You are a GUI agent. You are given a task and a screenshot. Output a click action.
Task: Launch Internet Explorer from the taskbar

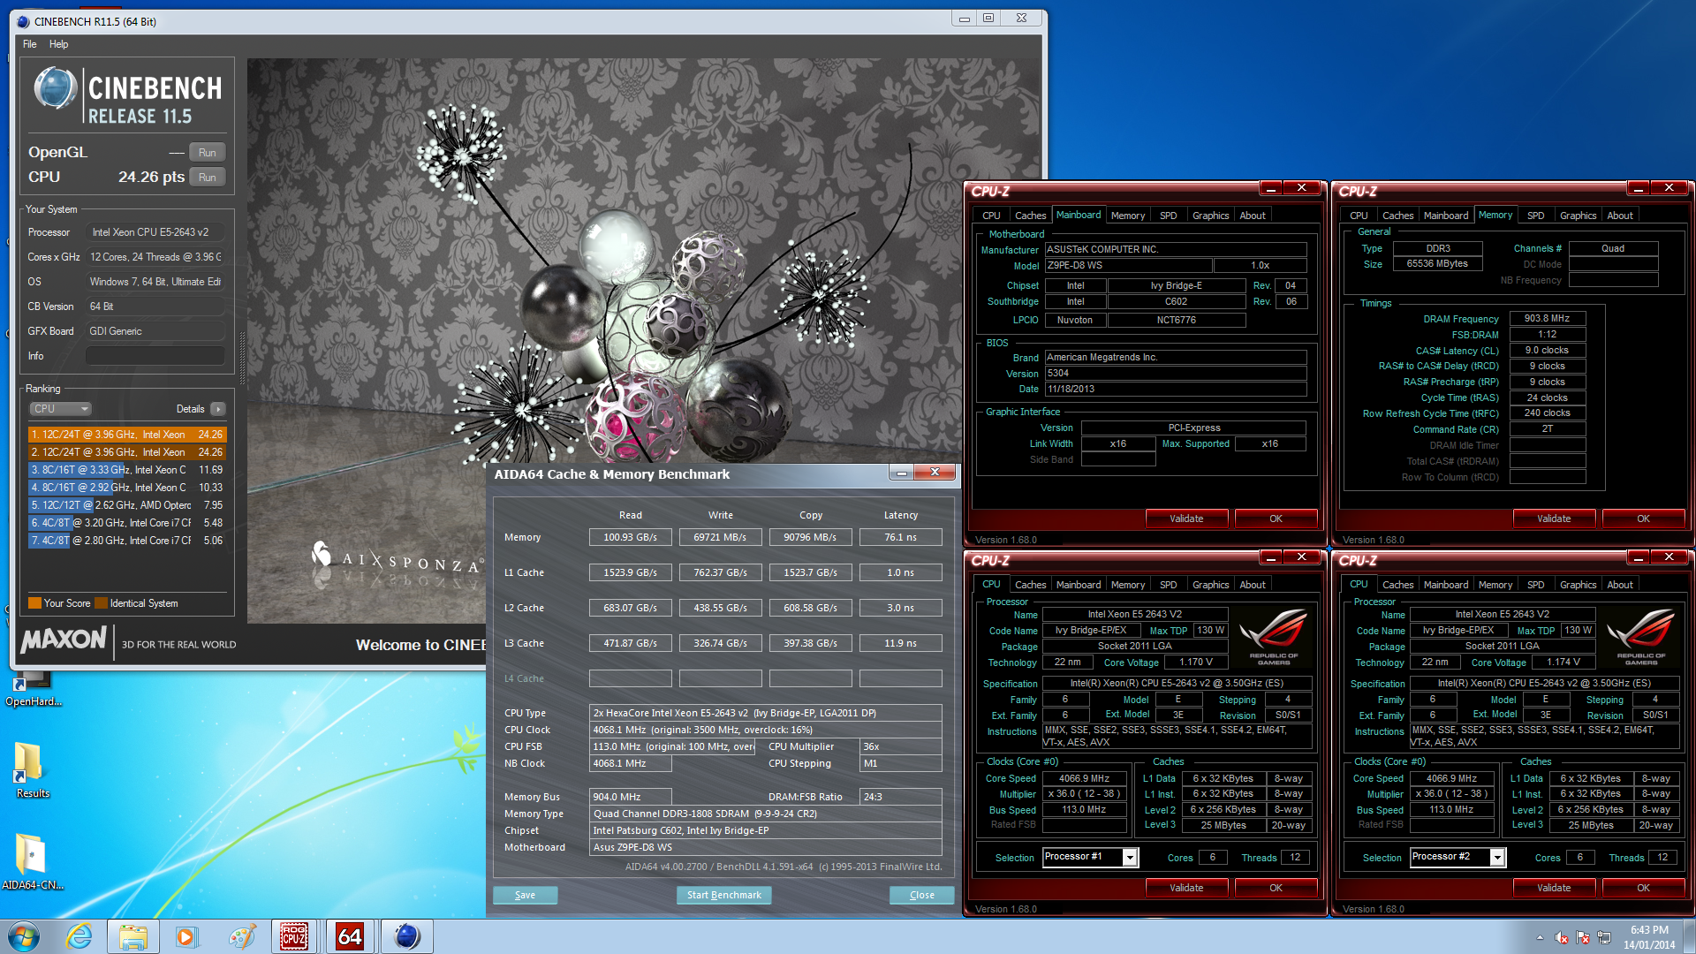79,936
